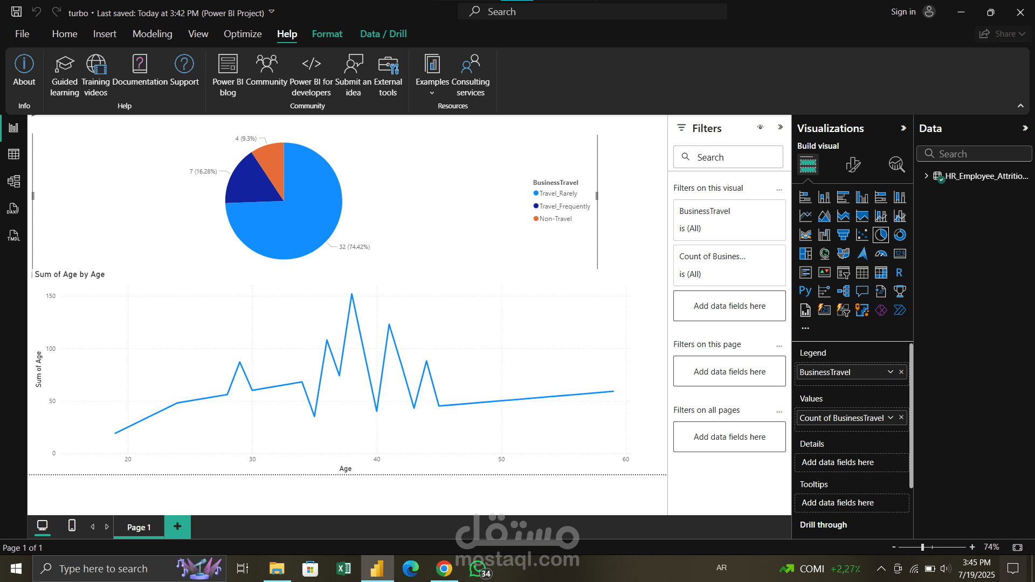
Task: Switch to desktop layout view
Action: 42,525
